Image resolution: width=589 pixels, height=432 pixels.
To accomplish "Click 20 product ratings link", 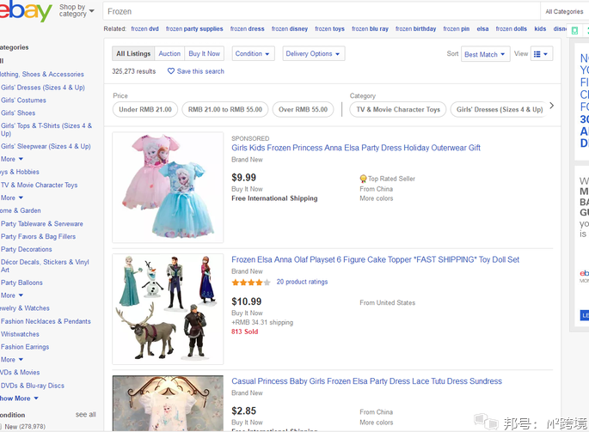I will click(302, 282).
